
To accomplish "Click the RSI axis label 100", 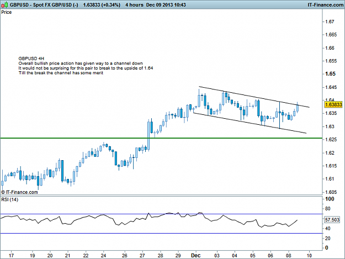I will click(330, 199).
